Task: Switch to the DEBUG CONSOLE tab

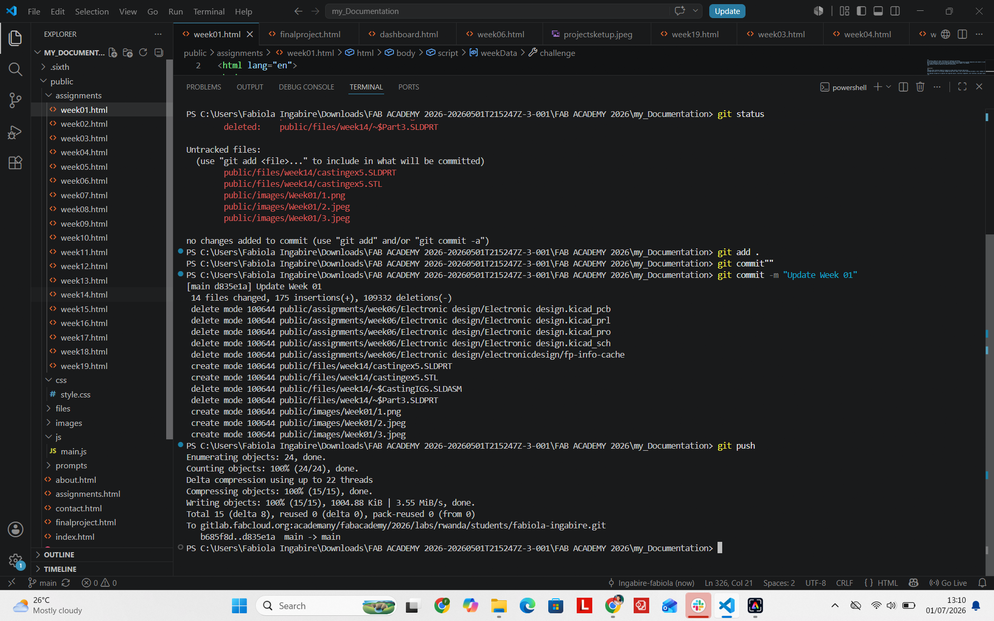Action: [x=306, y=87]
